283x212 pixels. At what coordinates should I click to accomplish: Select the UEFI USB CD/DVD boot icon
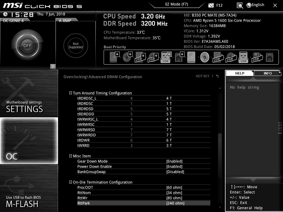coord(153,57)
